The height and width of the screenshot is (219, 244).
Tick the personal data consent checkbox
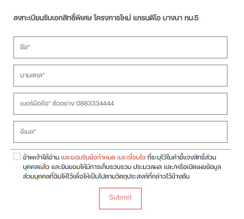pyautogui.click(x=17, y=156)
